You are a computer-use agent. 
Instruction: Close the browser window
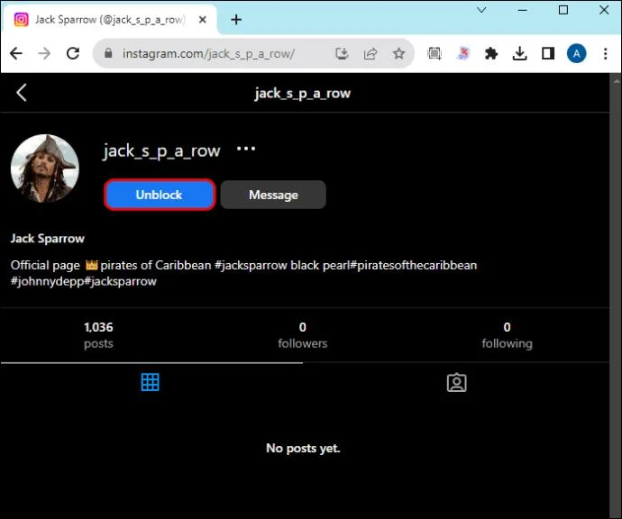tap(604, 10)
